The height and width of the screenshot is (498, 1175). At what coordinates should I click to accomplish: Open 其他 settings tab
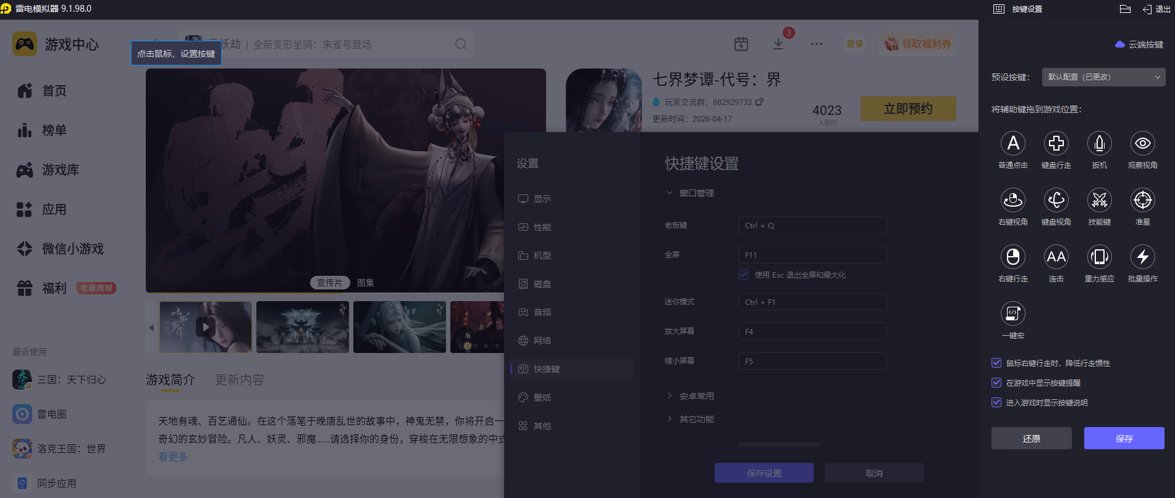point(572,426)
